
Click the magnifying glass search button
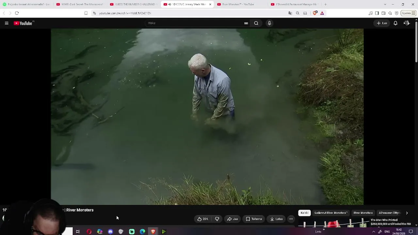pyautogui.click(x=256, y=23)
